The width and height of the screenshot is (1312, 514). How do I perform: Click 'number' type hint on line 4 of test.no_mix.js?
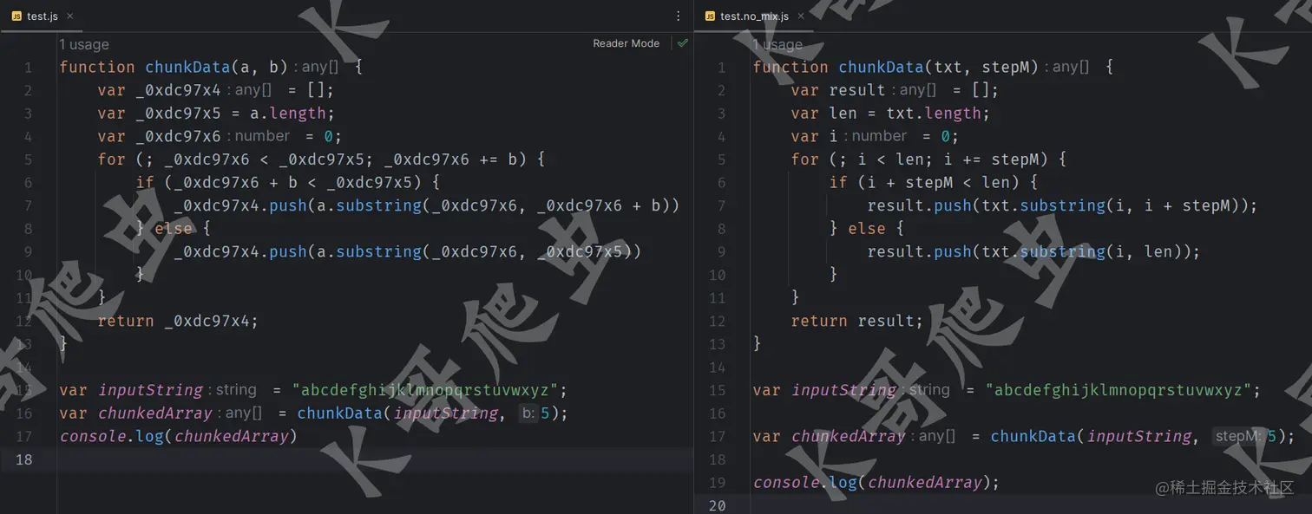(880, 136)
